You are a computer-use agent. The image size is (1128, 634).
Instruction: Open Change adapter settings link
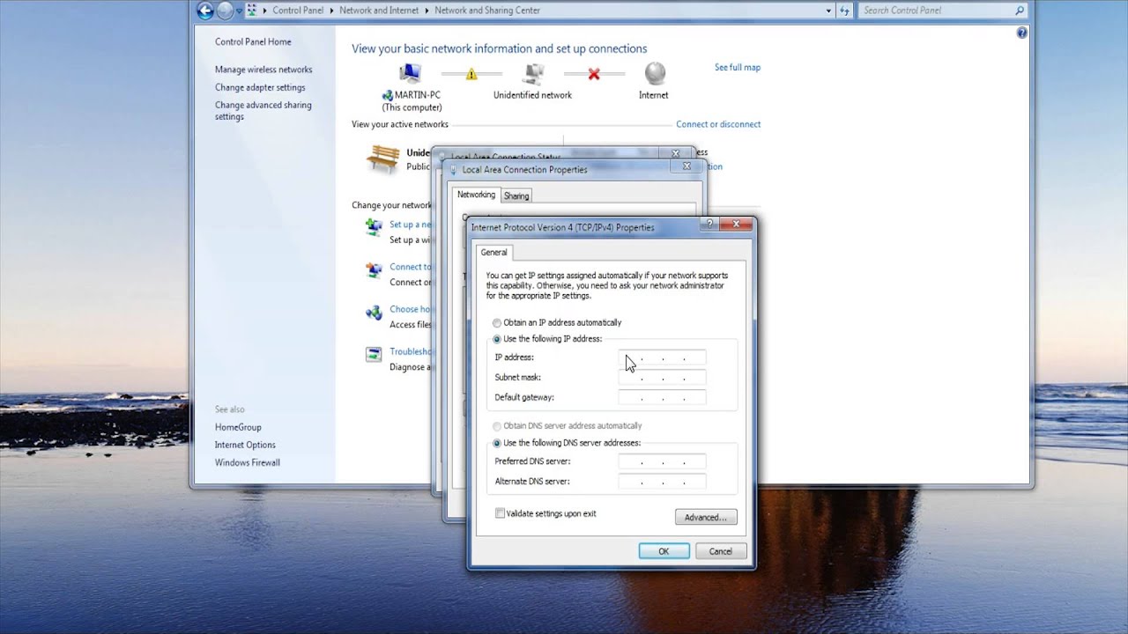260,87
